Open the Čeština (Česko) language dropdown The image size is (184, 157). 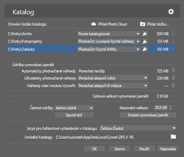tap(138, 128)
